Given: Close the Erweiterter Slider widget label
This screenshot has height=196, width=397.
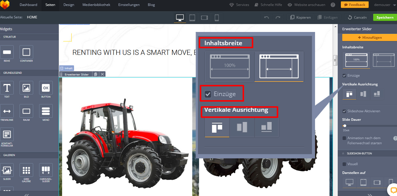Looking at the screenshot, I should (x=102, y=74).
